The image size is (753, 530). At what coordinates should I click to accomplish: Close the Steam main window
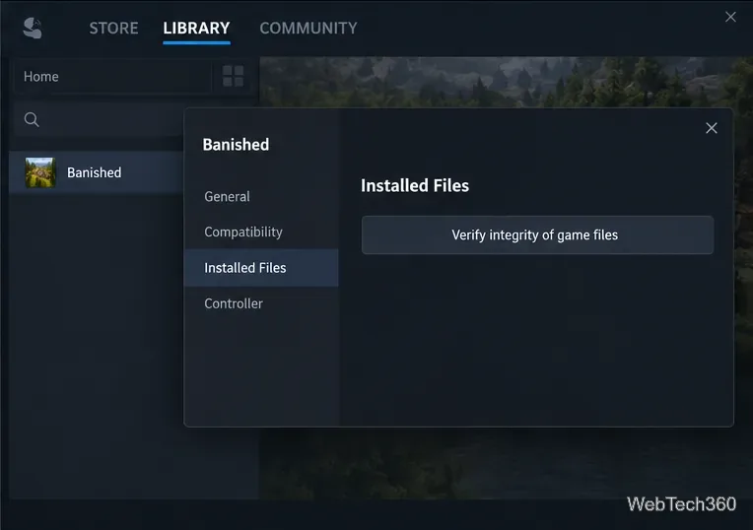(x=730, y=17)
